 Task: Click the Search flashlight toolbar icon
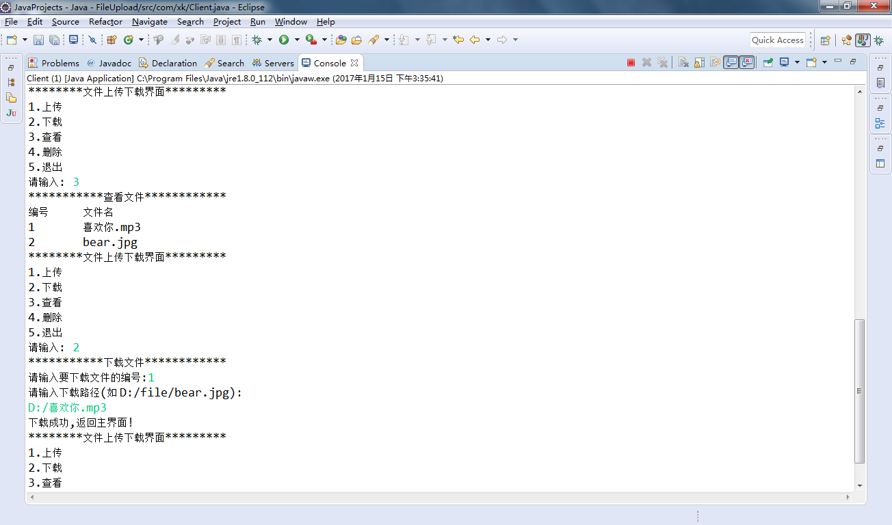coord(374,40)
